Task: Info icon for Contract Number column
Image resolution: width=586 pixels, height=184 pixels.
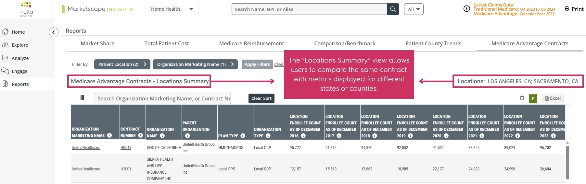Action: [x=140, y=135]
